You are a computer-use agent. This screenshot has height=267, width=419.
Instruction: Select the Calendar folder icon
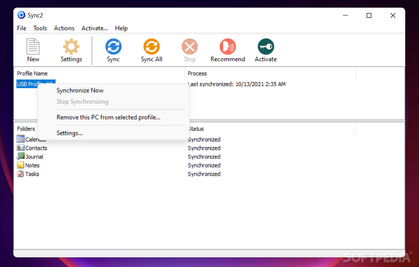pos(20,139)
